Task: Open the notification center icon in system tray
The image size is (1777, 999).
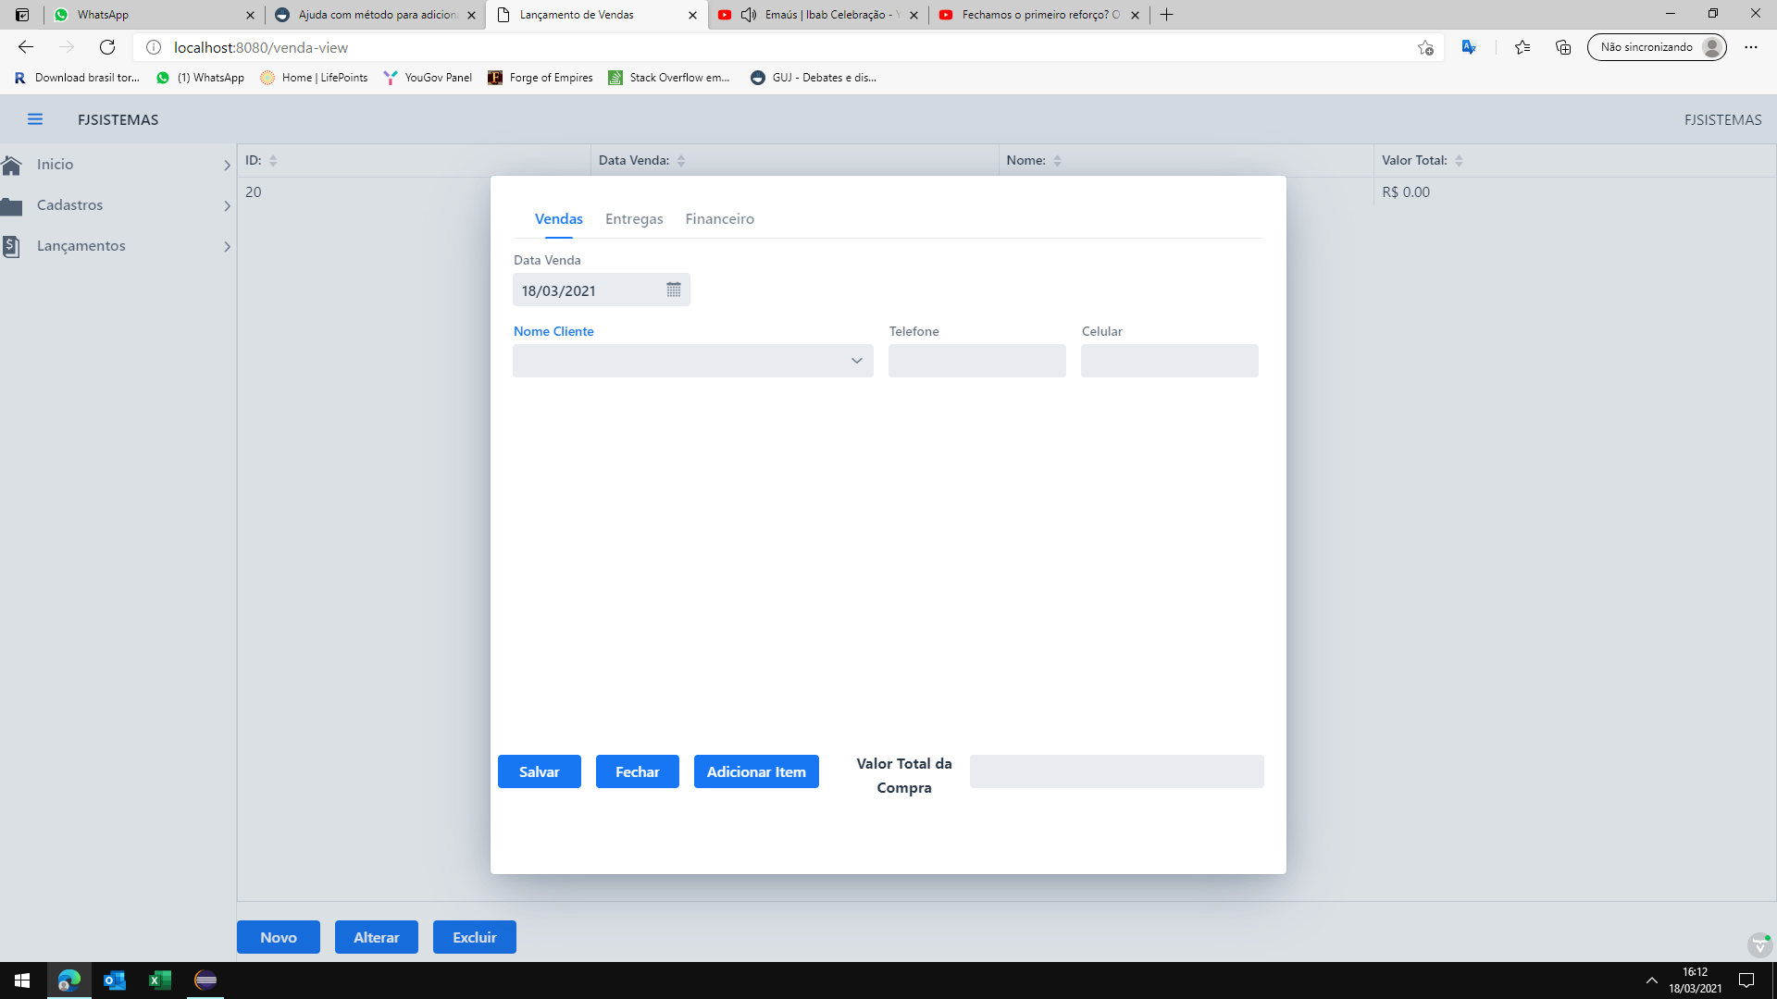Action: (1746, 980)
